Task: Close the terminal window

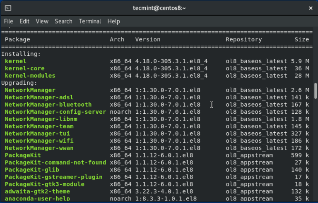Action: point(311,8)
